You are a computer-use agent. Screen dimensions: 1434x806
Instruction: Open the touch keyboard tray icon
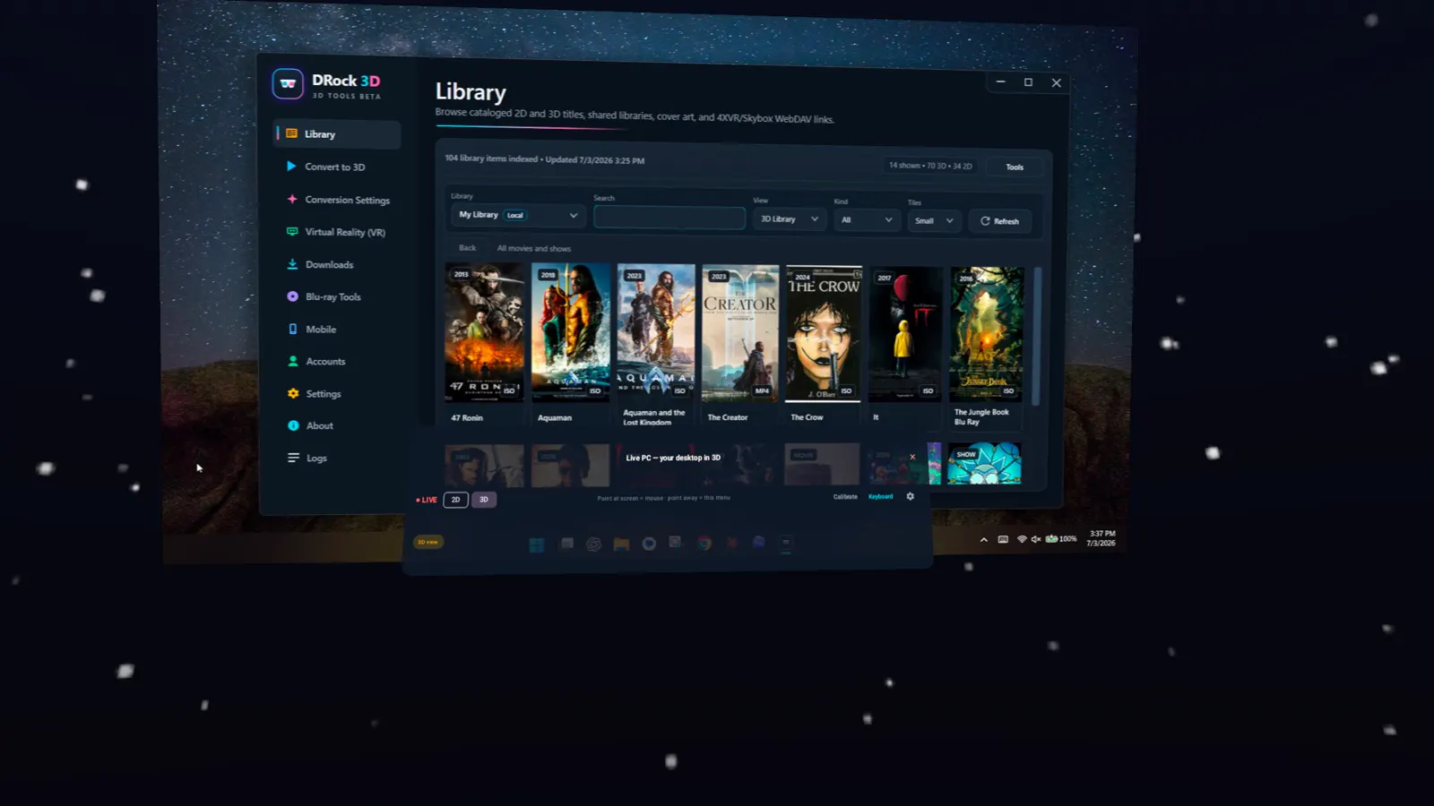click(1003, 539)
